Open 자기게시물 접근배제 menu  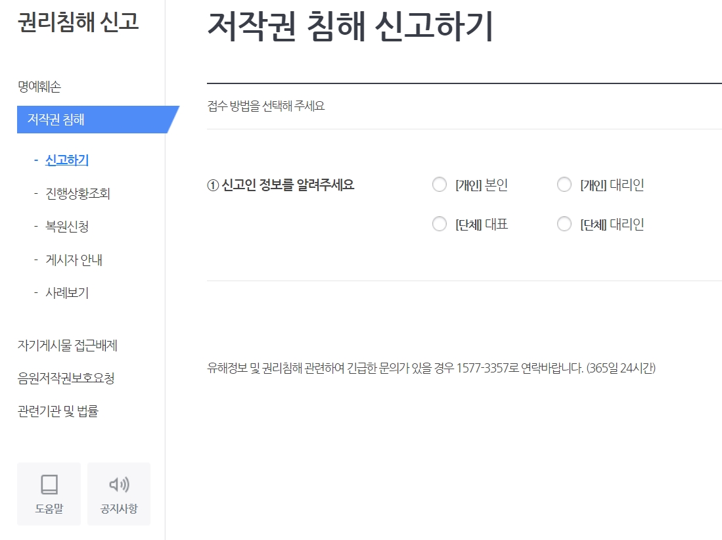(x=67, y=346)
